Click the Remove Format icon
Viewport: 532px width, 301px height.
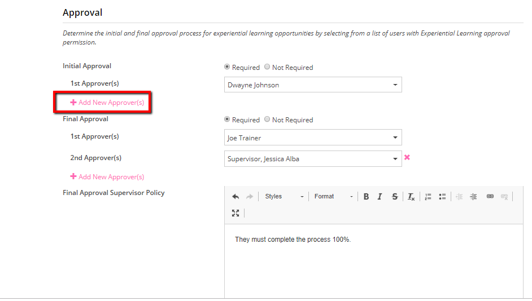411,197
